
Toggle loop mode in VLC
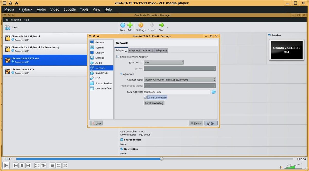pos(59,165)
